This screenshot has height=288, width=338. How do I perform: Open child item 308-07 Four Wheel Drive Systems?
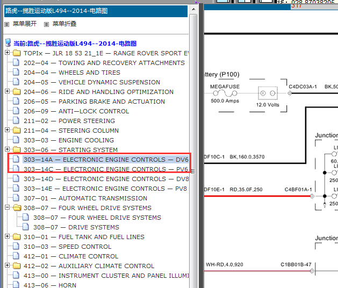(97, 218)
